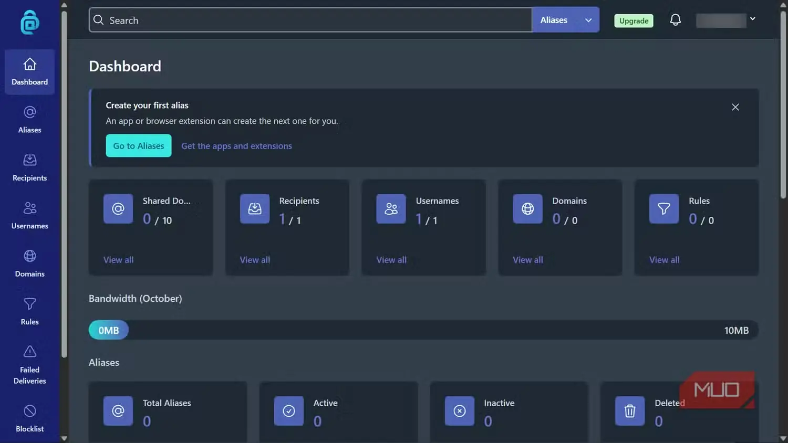788x443 pixels.
Task: Click the Total Aliases at-sign icon
Action: click(118, 411)
